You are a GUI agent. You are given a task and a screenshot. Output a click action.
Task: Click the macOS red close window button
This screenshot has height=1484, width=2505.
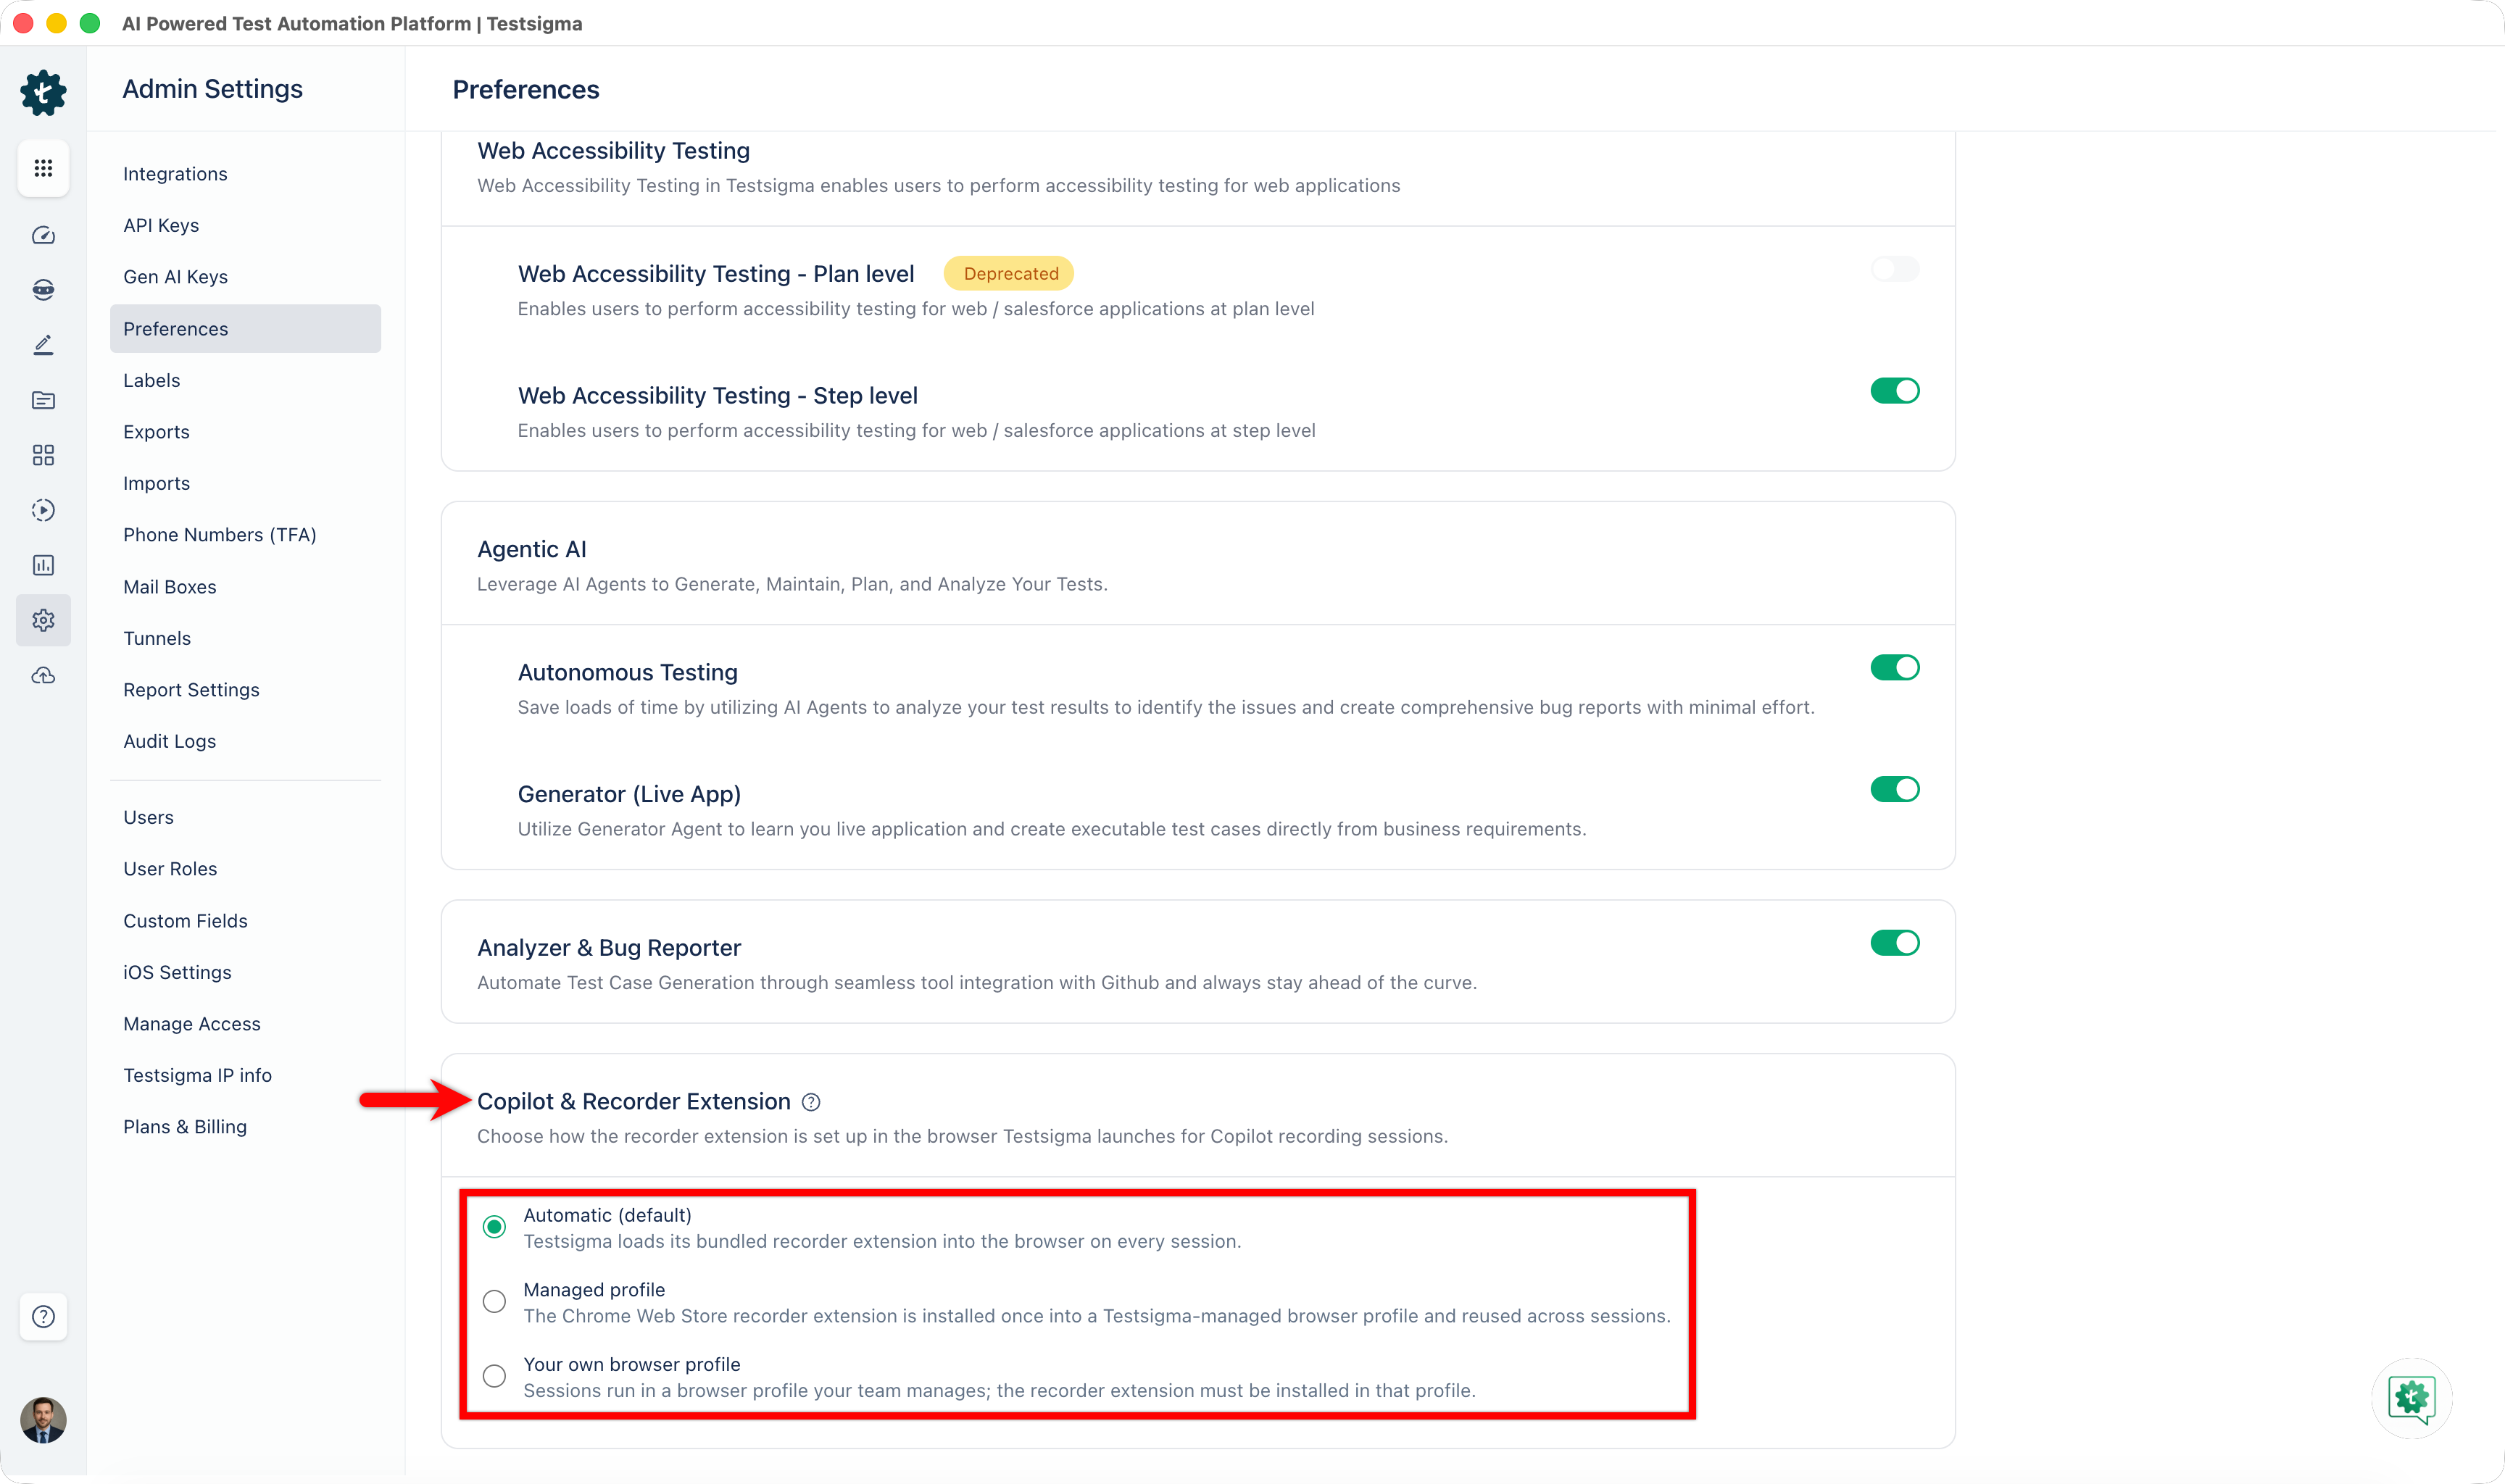pos(24,23)
